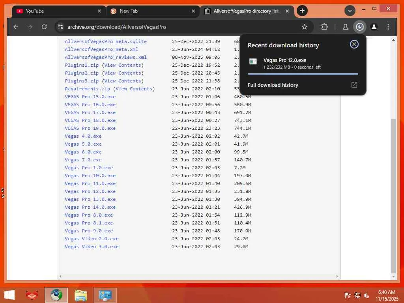Click horizontal scrollbar right arrow
The image size is (404, 303).
[x=337, y=276]
